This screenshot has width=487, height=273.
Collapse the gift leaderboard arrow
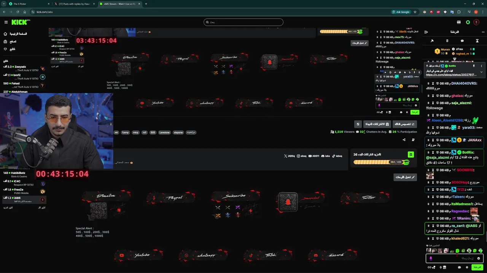[454, 59]
